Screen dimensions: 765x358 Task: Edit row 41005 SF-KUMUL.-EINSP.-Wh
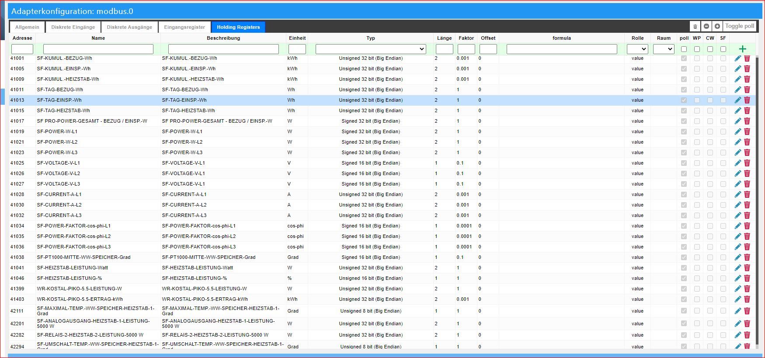pos(738,69)
